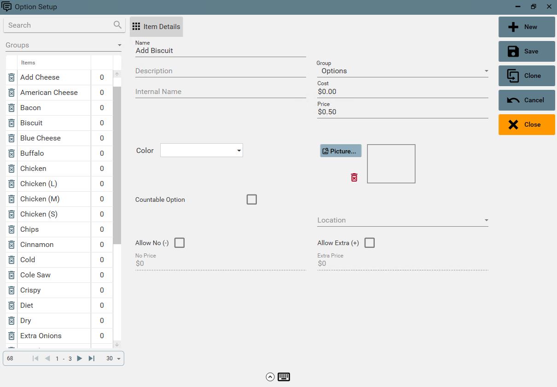Minimize the Option Setup window
This screenshot has height=387, width=557.
click(518, 7)
